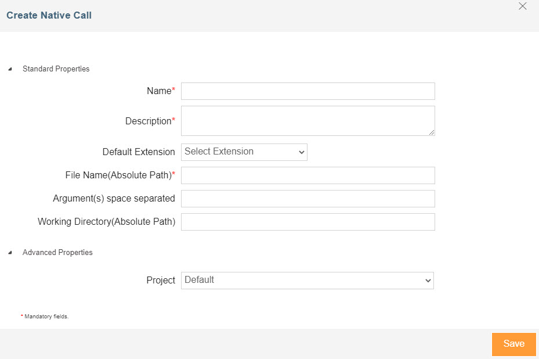The height and width of the screenshot is (359, 539).
Task: Click the Working Directory(Absolute Path) label
Action: coord(106,222)
